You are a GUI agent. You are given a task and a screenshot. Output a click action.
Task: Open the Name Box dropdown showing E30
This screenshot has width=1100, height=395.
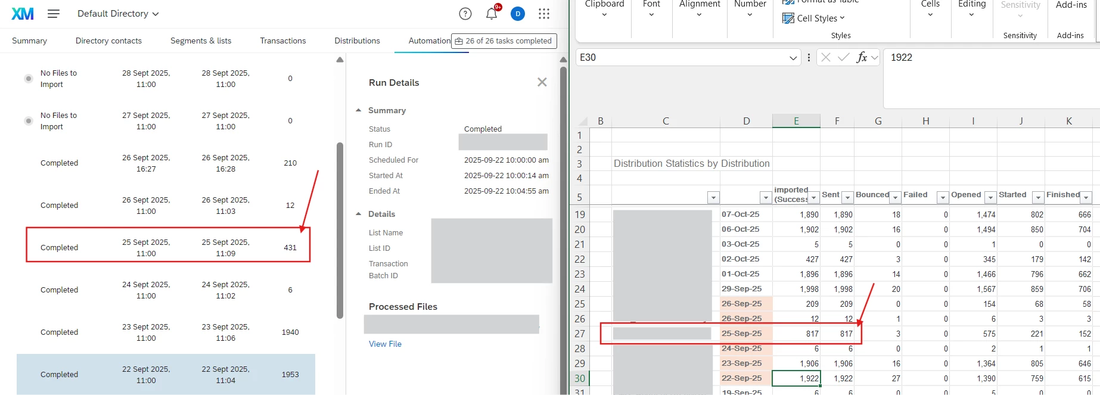pyautogui.click(x=793, y=58)
